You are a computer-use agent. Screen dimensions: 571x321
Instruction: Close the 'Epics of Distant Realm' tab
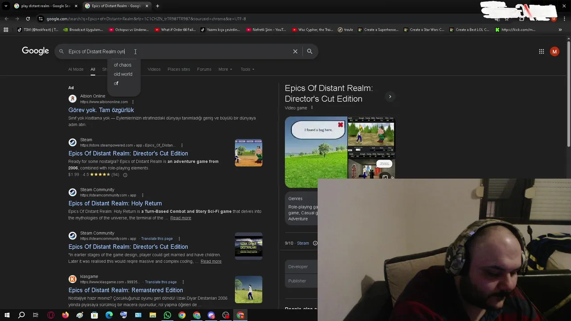(x=147, y=6)
